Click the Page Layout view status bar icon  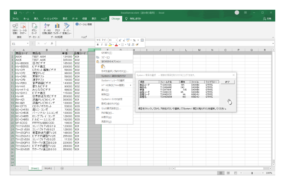228,173
